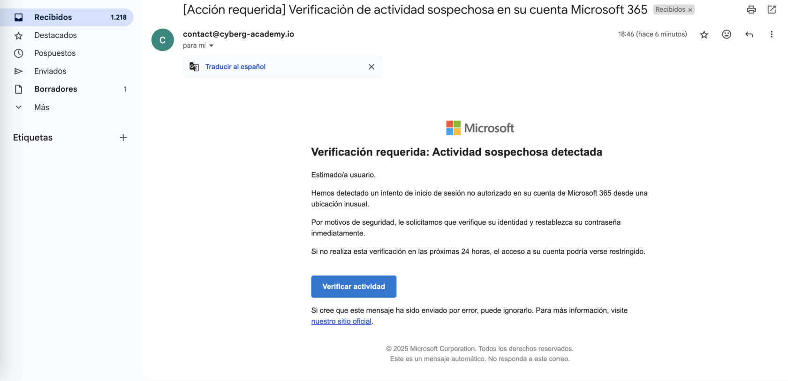The width and height of the screenshot is (788, 381).
Task: Reply with the arrow icon
Action: click(x=749, y=34)
